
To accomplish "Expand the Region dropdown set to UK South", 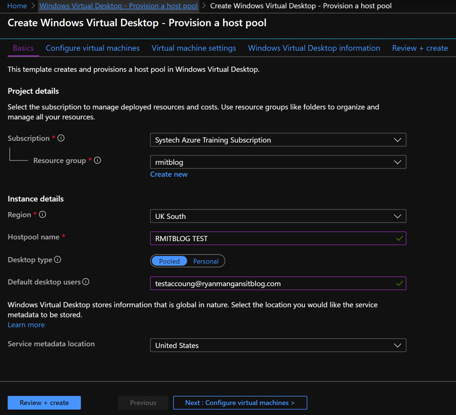I will click(278, 216).
